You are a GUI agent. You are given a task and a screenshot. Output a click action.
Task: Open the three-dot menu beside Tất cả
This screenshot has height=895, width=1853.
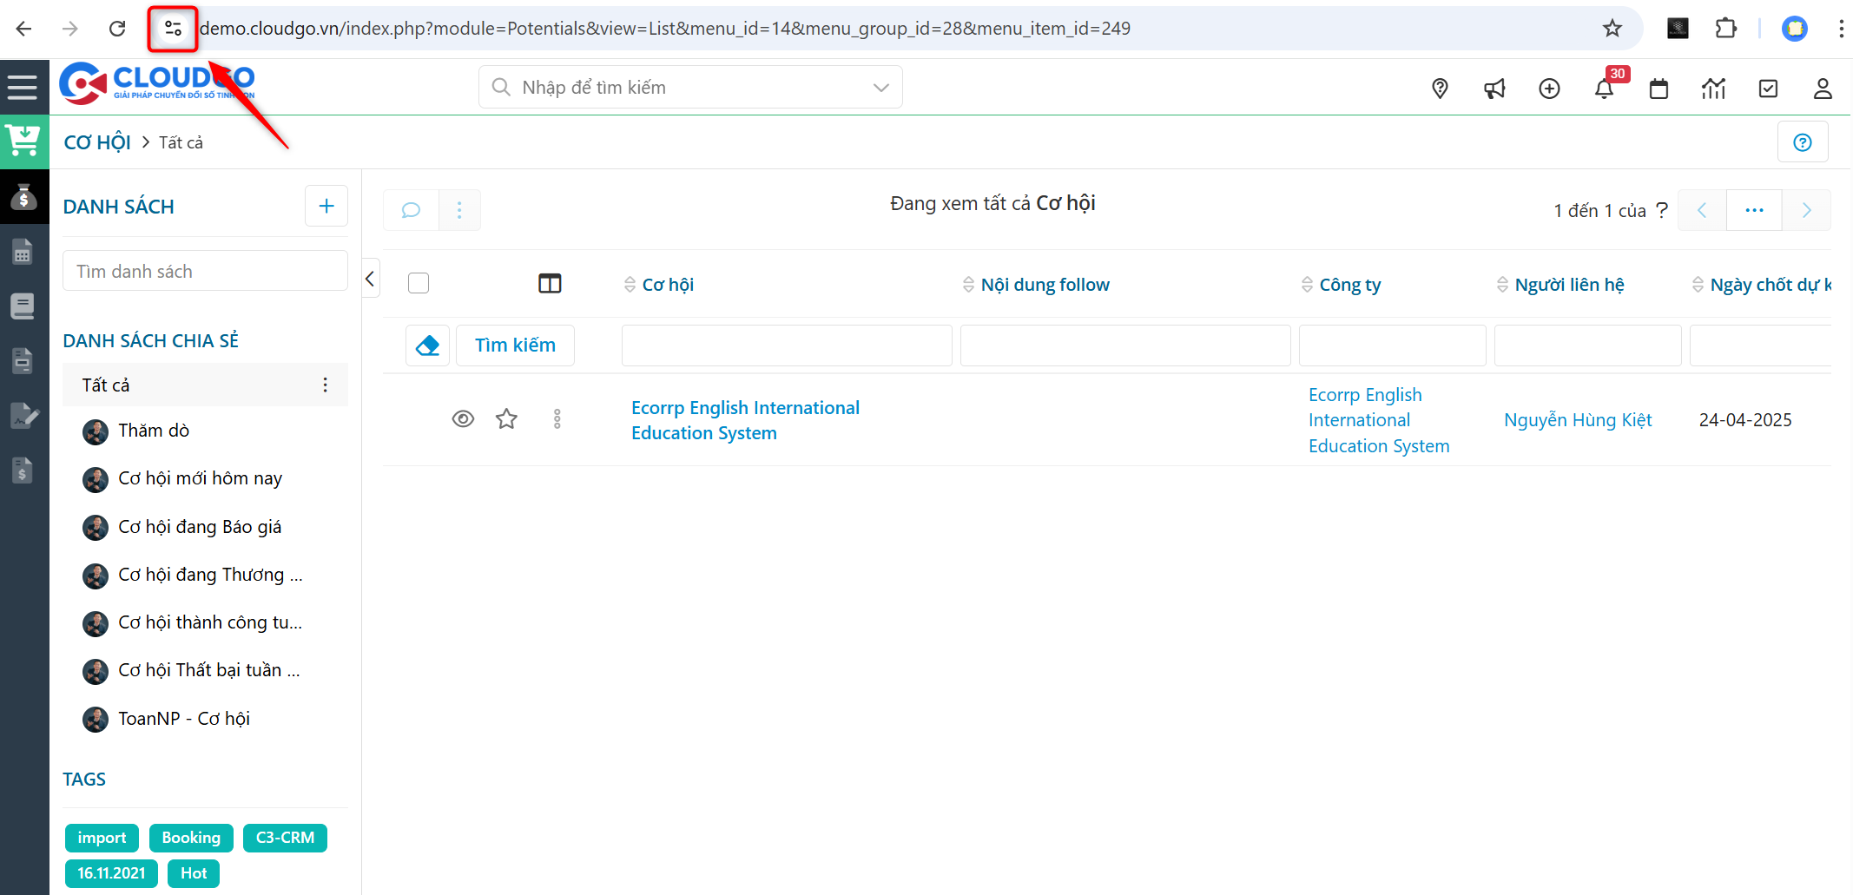[326, 385]
